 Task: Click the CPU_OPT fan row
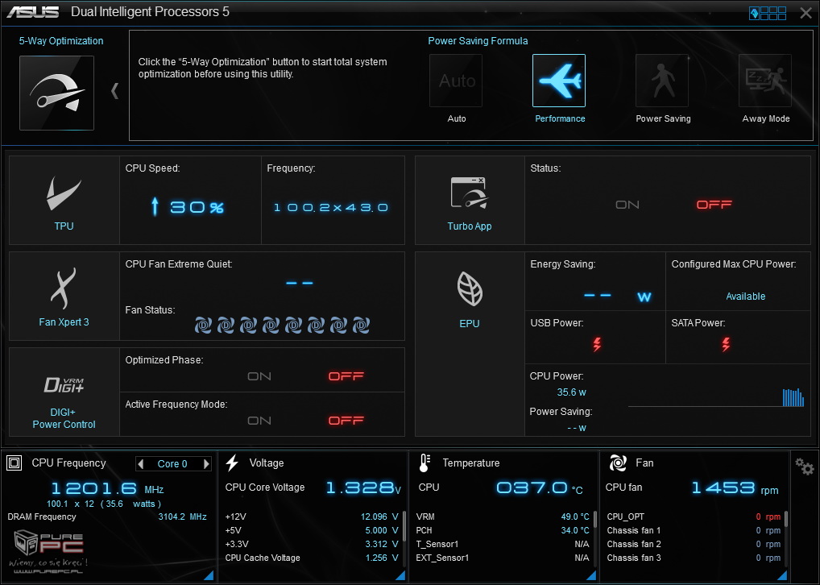(x=694, y=517)
